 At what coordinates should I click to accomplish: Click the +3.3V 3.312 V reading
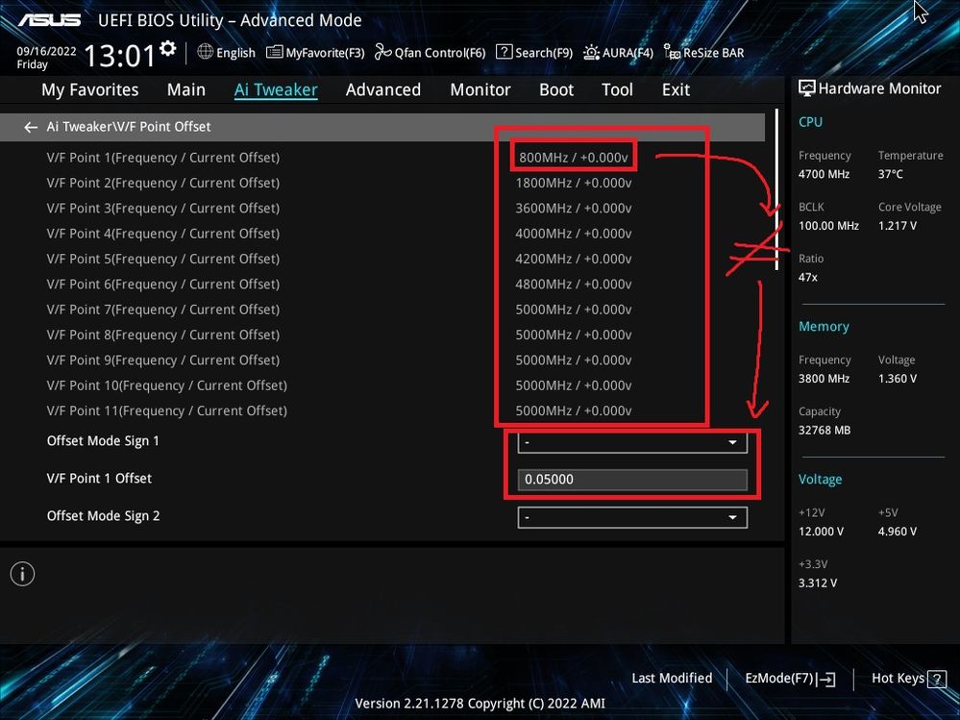(818, 583)
